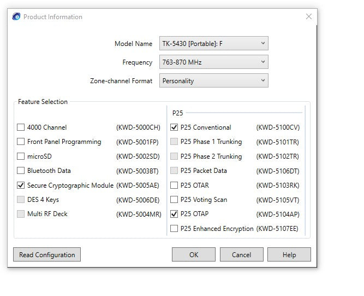Click the Frequency label
This screenshot has width=364, height=296.
pyautogui.click(x=138, y=62)
